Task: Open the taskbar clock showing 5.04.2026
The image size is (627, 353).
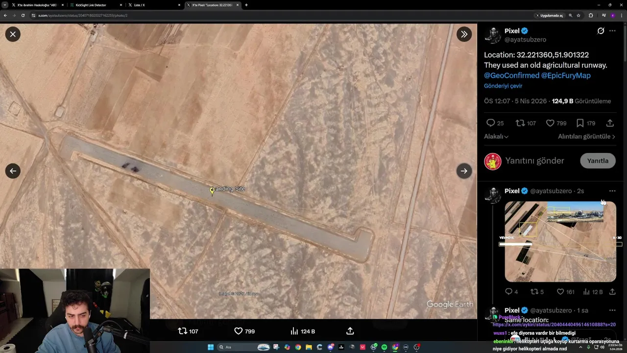Action: point(614,347)
